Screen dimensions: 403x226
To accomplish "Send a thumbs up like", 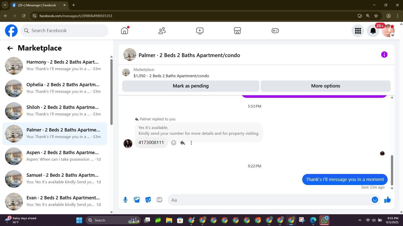I will tap(387, 200).
